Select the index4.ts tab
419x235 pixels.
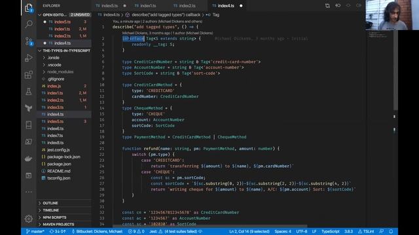pyautogui.click(x=226, y=6)
